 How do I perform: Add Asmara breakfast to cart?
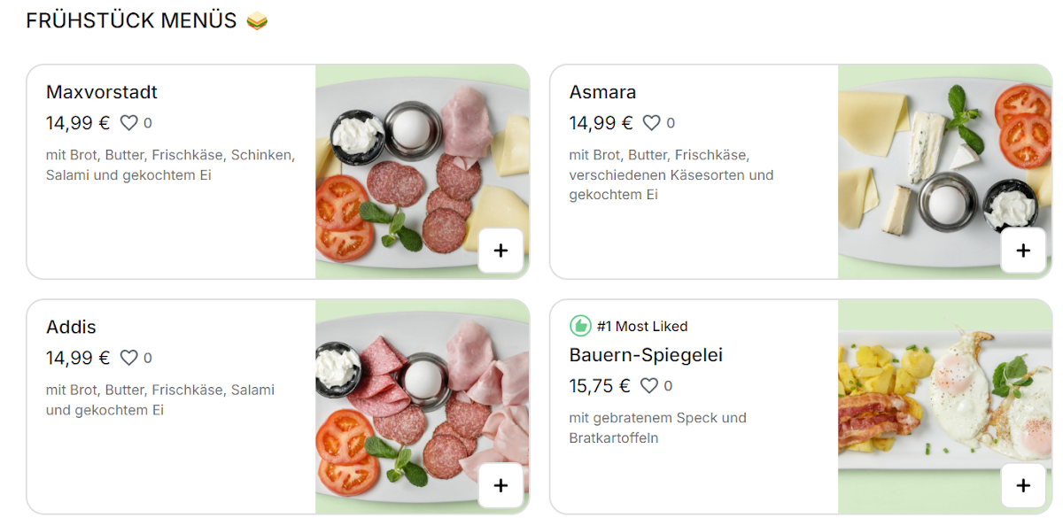1023,251
